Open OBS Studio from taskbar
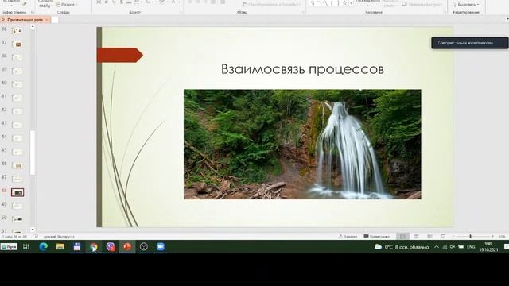 click(144, 247)
